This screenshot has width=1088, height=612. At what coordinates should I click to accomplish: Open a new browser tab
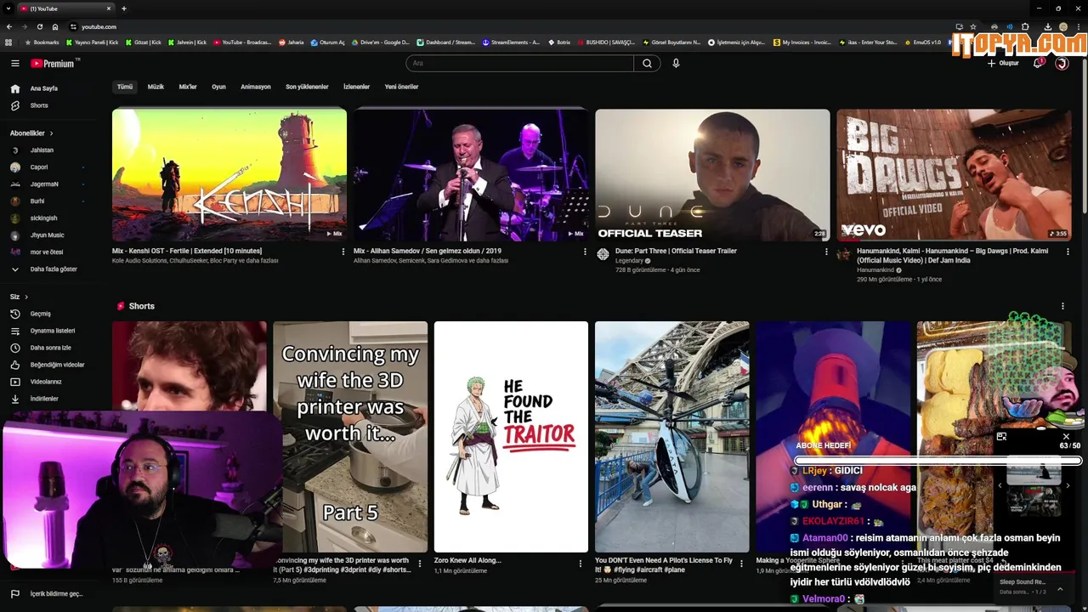pyautogui.click(x=124, y=8)
